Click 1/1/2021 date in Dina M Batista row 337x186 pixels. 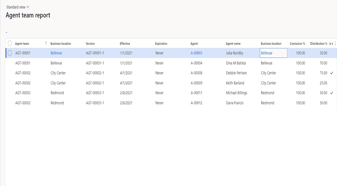click(x=126, y=63)
